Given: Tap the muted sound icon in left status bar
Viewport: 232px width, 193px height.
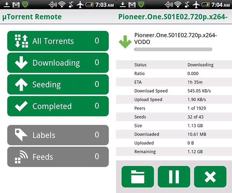Looking at the screenshot, I should 71,5.
